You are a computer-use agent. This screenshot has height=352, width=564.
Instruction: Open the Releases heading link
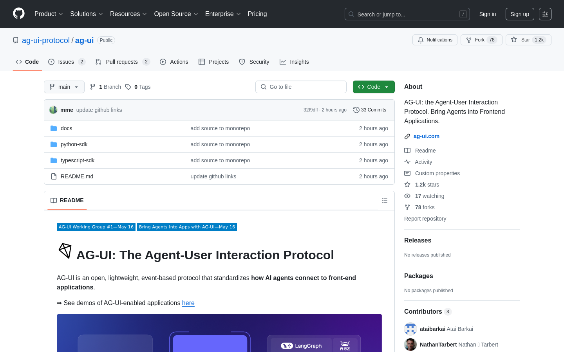click(x=418, y=241)
